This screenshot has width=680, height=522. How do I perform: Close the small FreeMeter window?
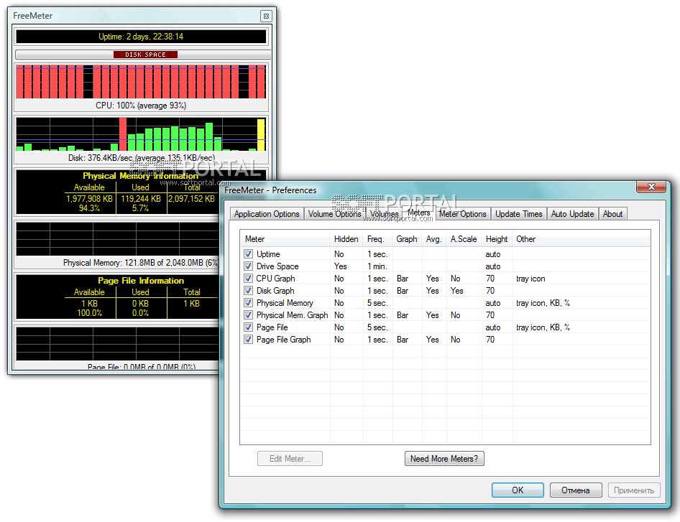[266, 16]
